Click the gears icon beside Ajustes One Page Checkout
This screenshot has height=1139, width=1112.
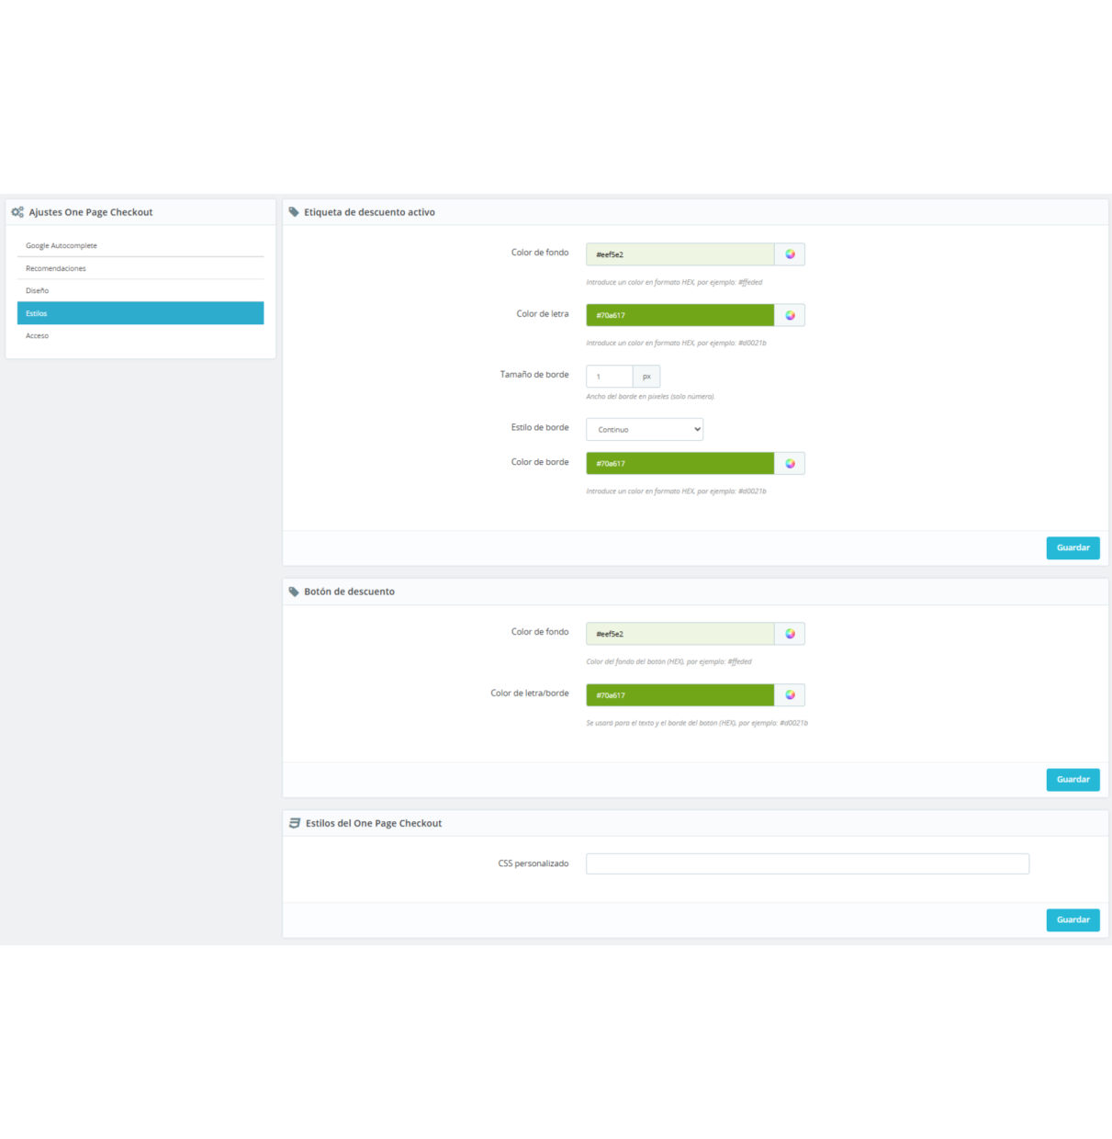(x=16, y=211)
